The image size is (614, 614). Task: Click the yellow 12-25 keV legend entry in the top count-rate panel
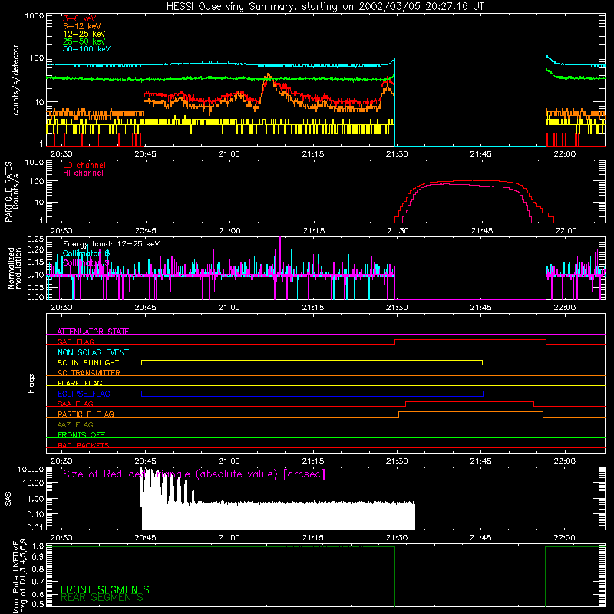coord(84,34)
